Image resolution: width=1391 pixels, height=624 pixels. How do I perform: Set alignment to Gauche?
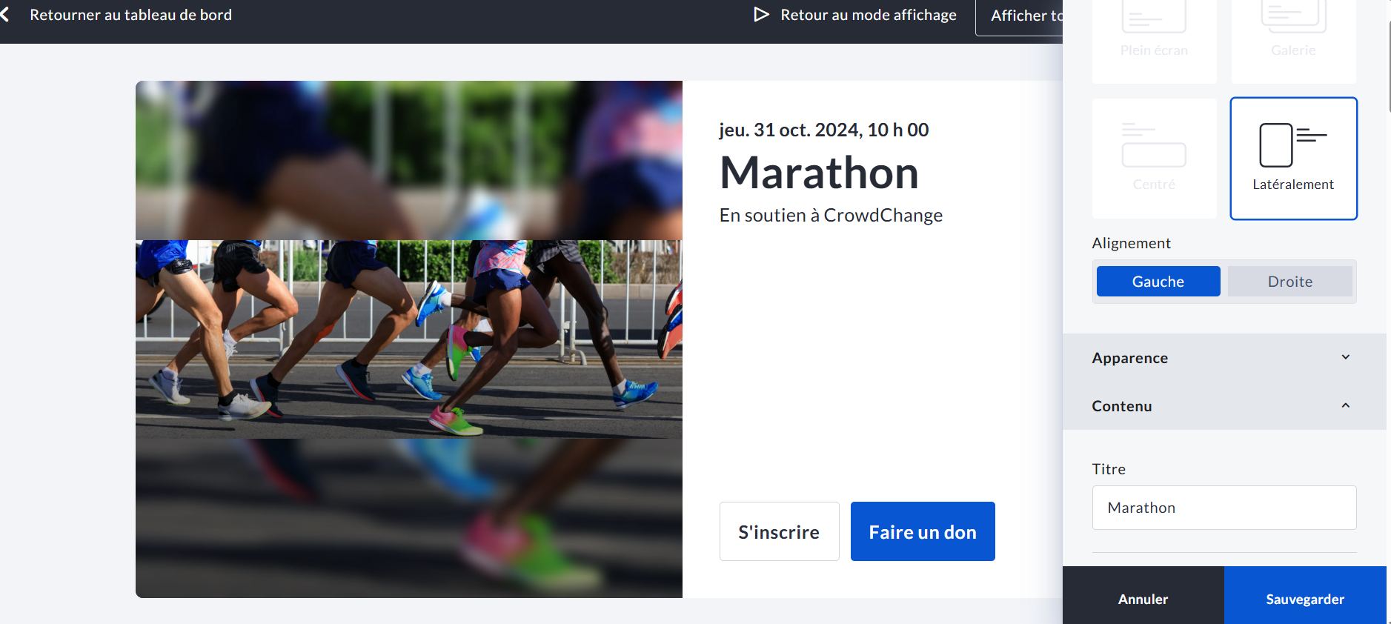point(1158,282)
